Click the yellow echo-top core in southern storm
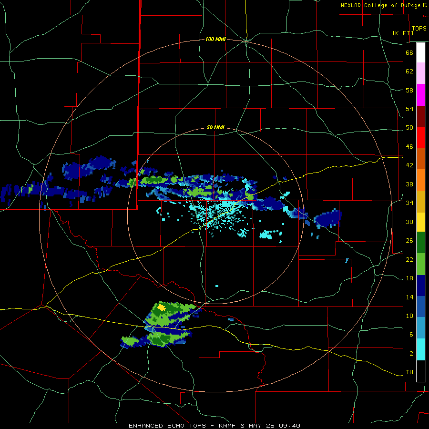 (x=162, y=307)
